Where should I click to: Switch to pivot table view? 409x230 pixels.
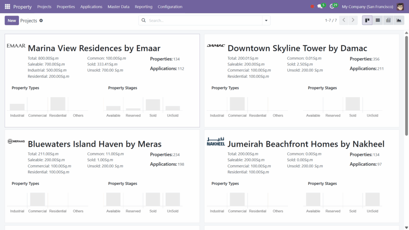[388, 20]
